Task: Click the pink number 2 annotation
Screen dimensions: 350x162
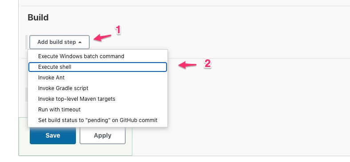Action: coord(207,64)
